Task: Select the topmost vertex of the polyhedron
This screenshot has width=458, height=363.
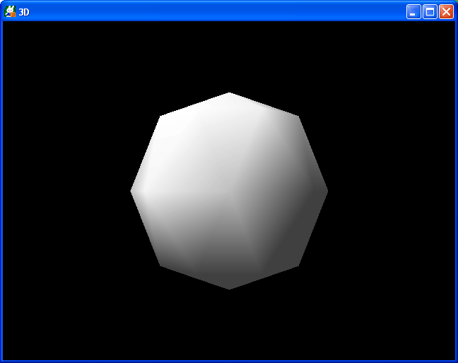Action: coord(229,94)
